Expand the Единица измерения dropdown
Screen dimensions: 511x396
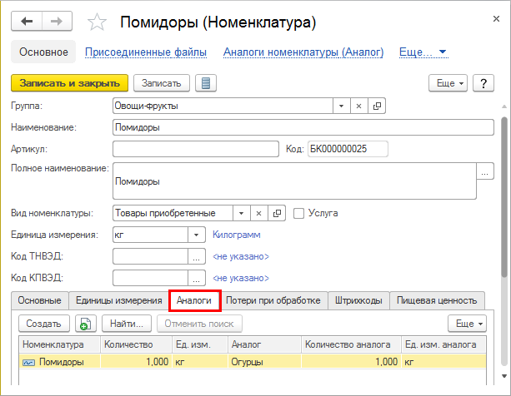pyautogui.click(x=197, y=235)
